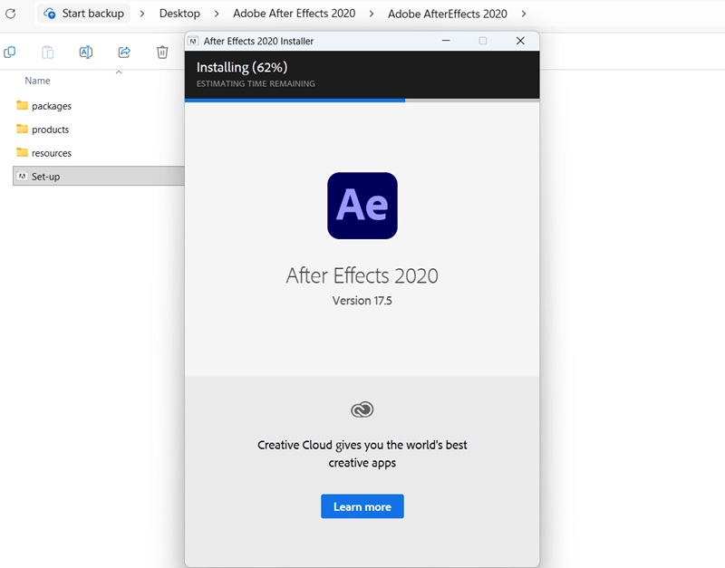Click the After Effects 2020 app logo
The width and height of the screenshot is (725, 568).
tap(362, 205)
